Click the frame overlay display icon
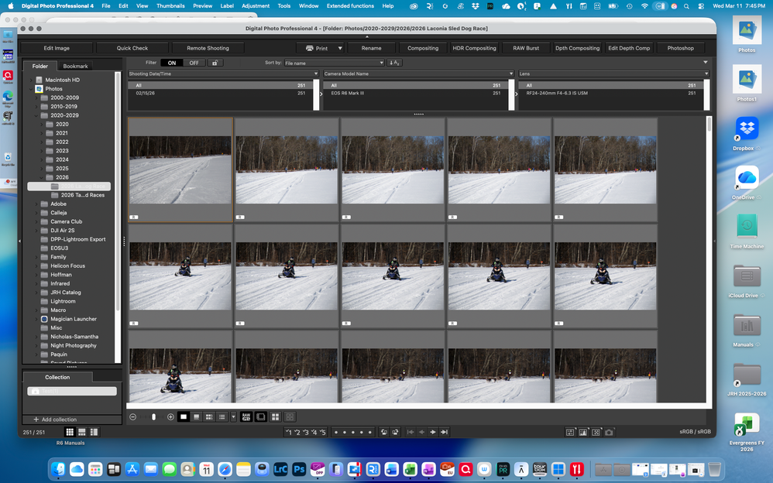Screen dimensions: 773x483 (x=261, y=417)
